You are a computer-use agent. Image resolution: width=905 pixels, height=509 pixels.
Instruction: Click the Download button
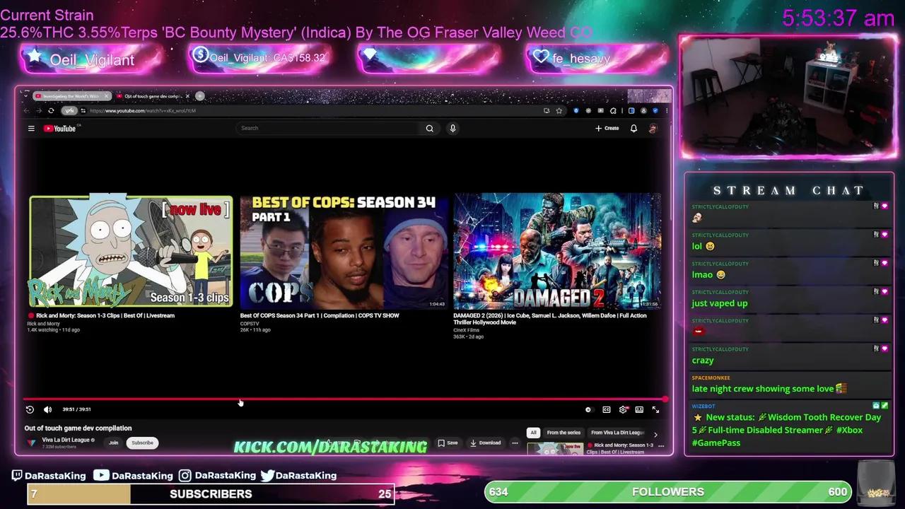[485, 443]
